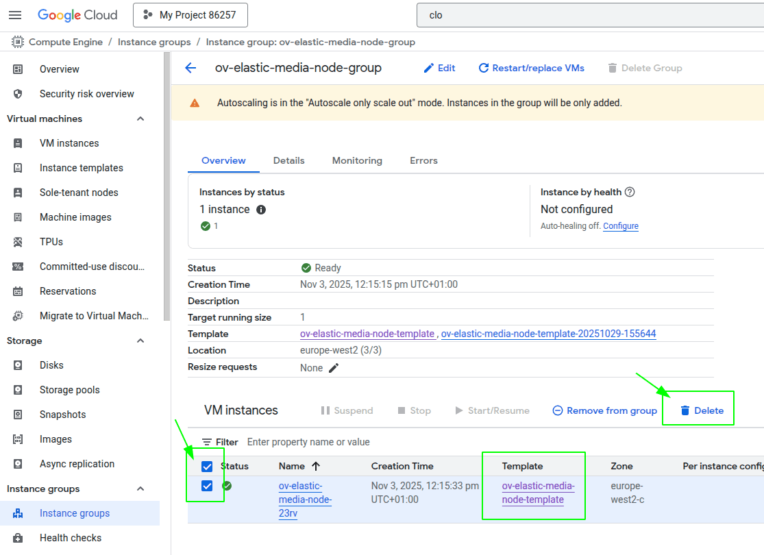Image resolution: width=764 pixels, height=555 pixels.
Task: Click the Suspend icon for instances
Action: tap(328, 410)
